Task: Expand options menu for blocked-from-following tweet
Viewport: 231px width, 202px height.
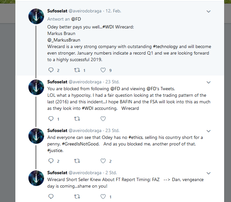Action: [x=209, y=82]
